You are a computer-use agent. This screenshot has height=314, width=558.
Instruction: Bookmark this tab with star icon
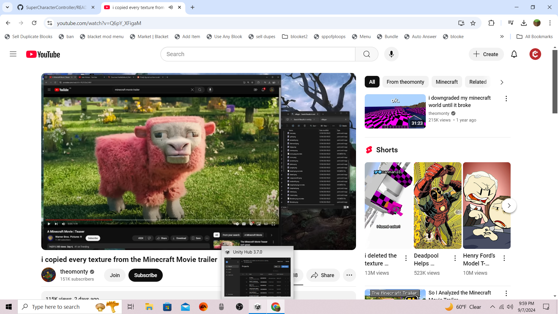tap(473, 23)
